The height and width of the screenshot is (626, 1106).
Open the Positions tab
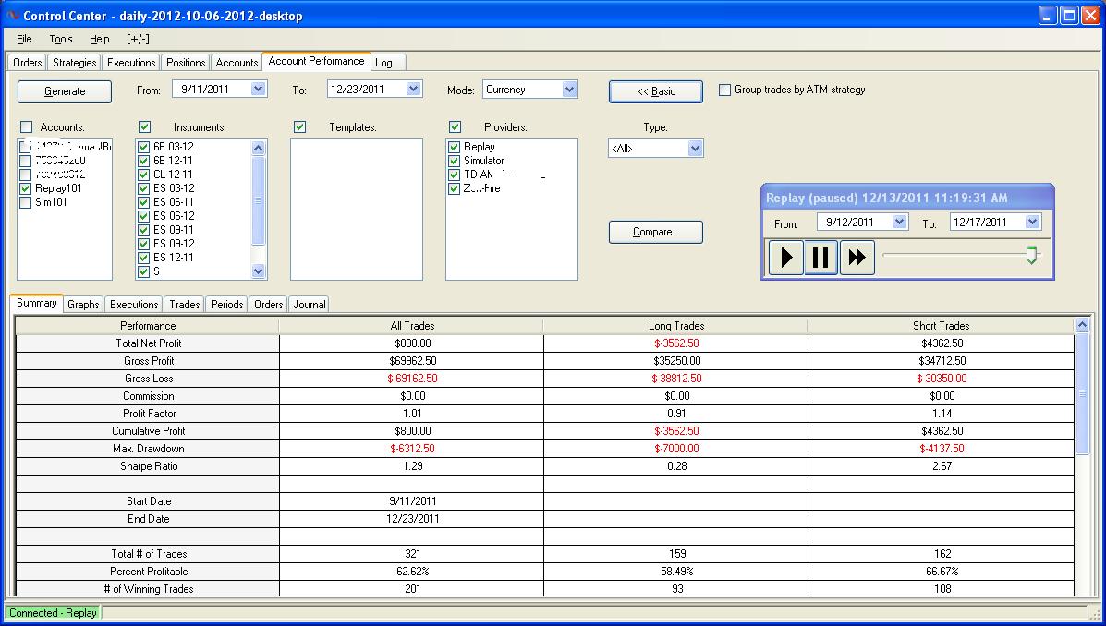click(186, 63)
